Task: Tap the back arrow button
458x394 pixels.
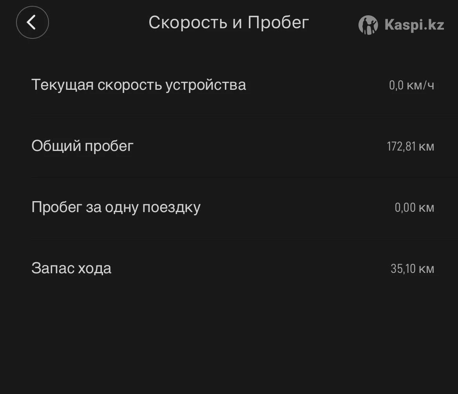Action: (x=32, y=22)
